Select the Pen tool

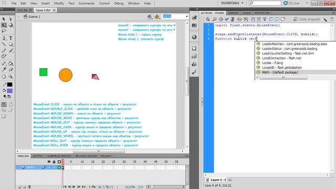point(4,38)
